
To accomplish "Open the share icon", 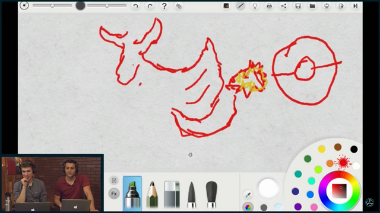I will [284, 6].
